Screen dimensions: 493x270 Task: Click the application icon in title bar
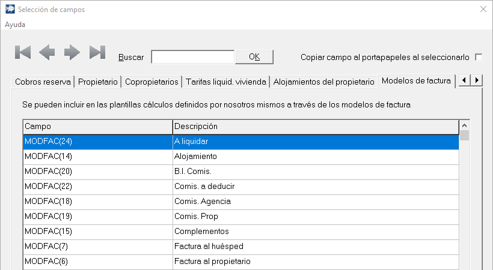tap(10, 9)
